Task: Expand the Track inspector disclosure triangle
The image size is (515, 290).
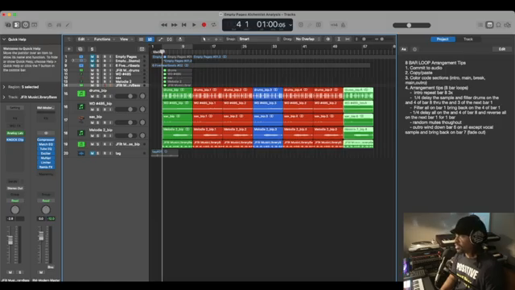Action: 4,97
